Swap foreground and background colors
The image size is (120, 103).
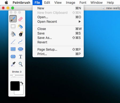[22, 83]
